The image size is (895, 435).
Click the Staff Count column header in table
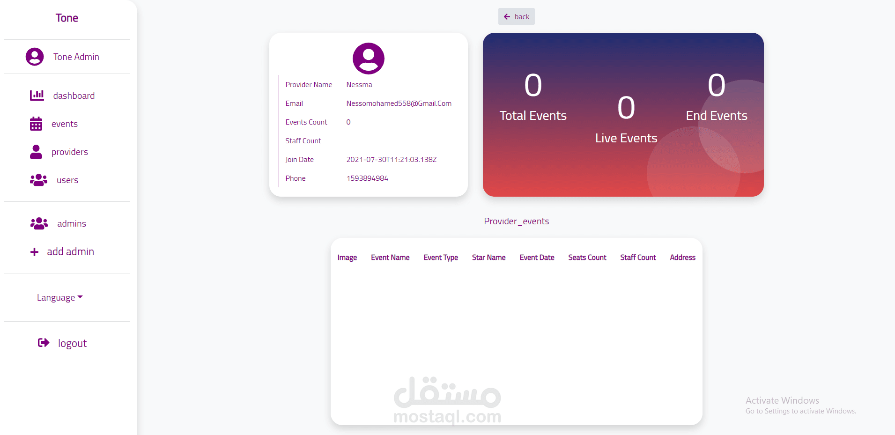[638, 258]
